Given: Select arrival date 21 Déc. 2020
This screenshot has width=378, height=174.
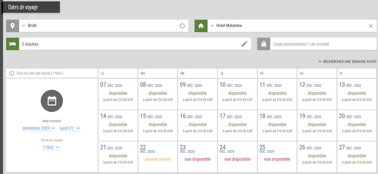Looking at the screenshot, I should [x=118, y=157].
